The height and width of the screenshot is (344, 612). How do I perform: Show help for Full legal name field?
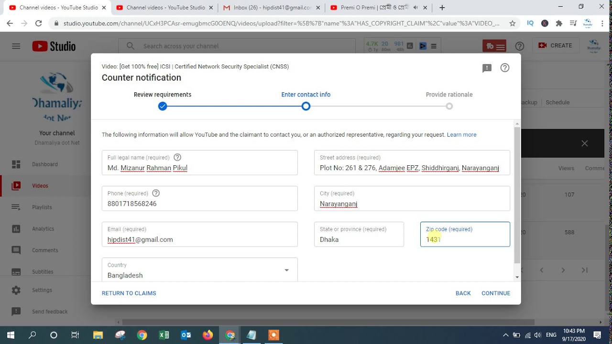(x=177, y=157)
